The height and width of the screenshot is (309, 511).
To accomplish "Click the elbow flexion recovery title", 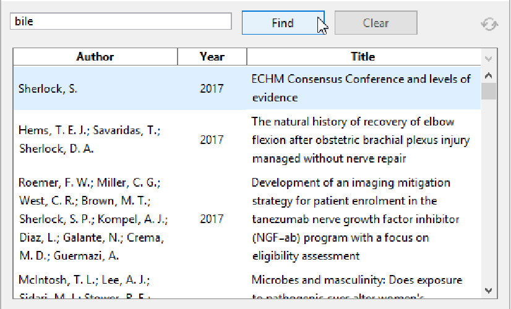I will pyautogui.click(x=361, y=140).
